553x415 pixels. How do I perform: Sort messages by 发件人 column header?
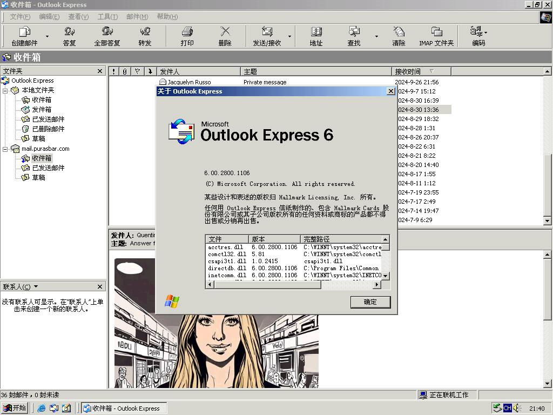(x=199, y=72)
